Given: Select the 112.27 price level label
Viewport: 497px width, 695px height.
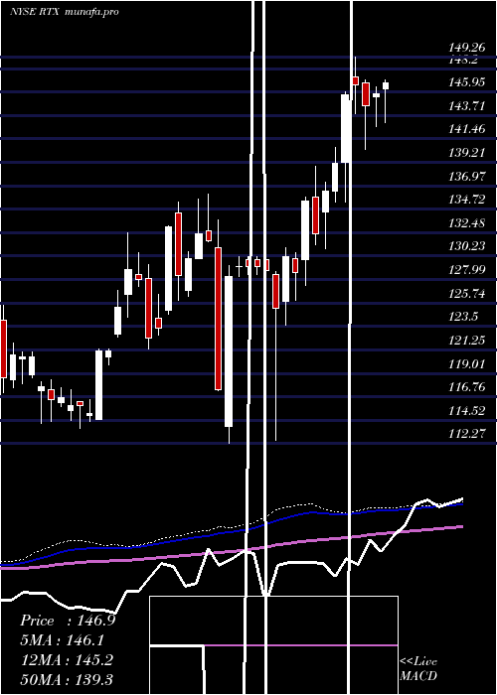Looking at the screenshot, I should click(466, 433).
